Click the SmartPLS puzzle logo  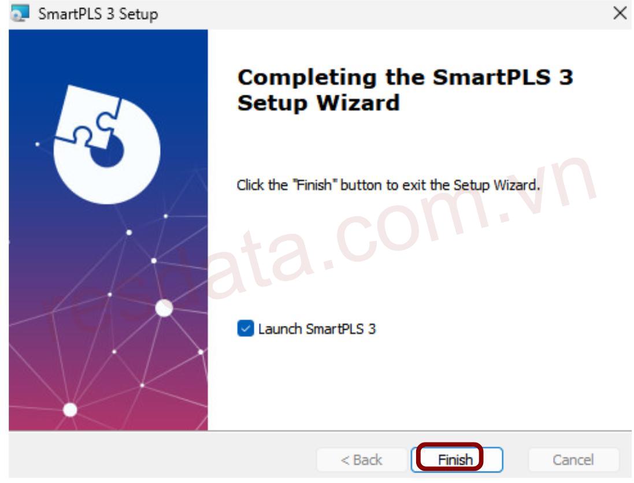(x=107, y=144)
